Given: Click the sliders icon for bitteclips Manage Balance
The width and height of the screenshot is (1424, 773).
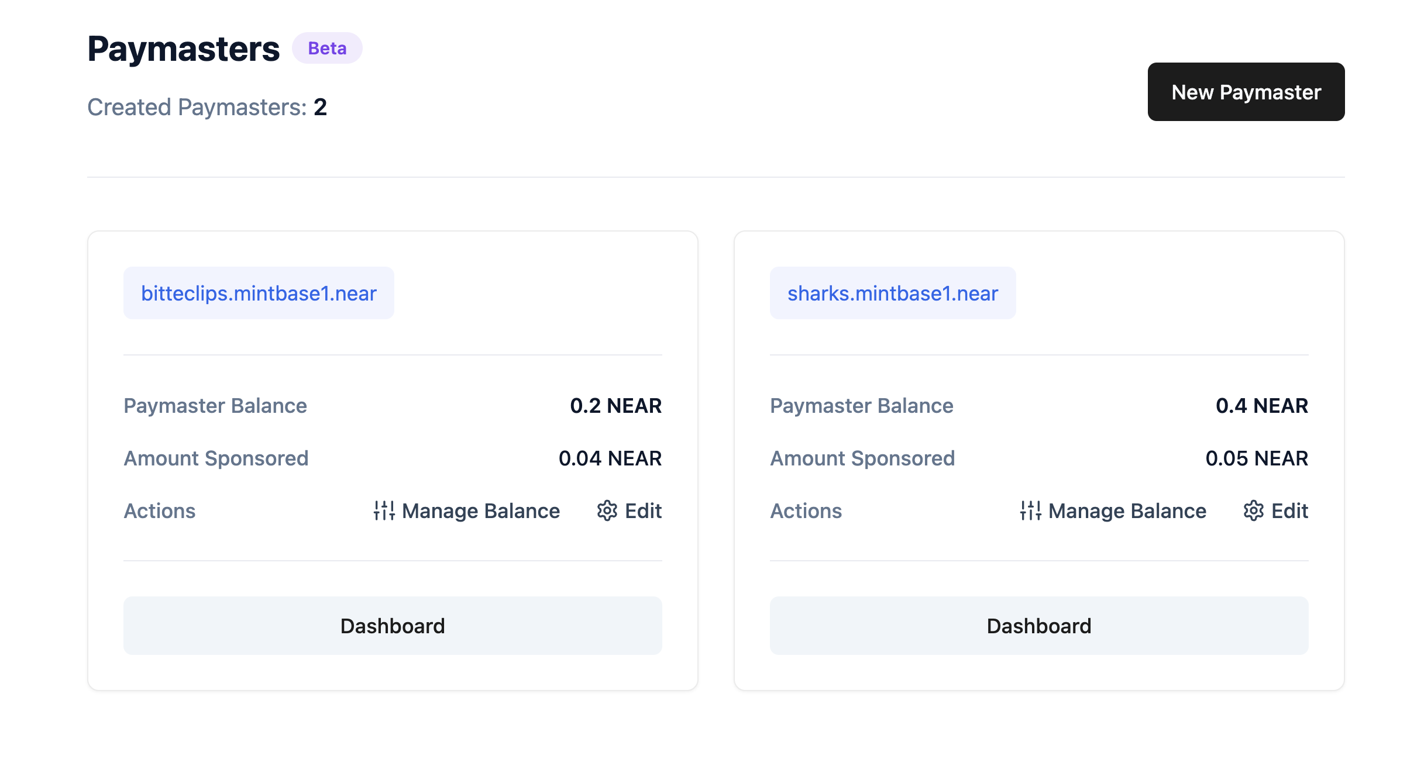Looking at the screenshot, I should [384, 510].
